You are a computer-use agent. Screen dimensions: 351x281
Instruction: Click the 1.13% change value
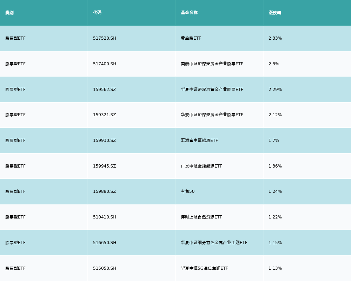coord(275,268)
